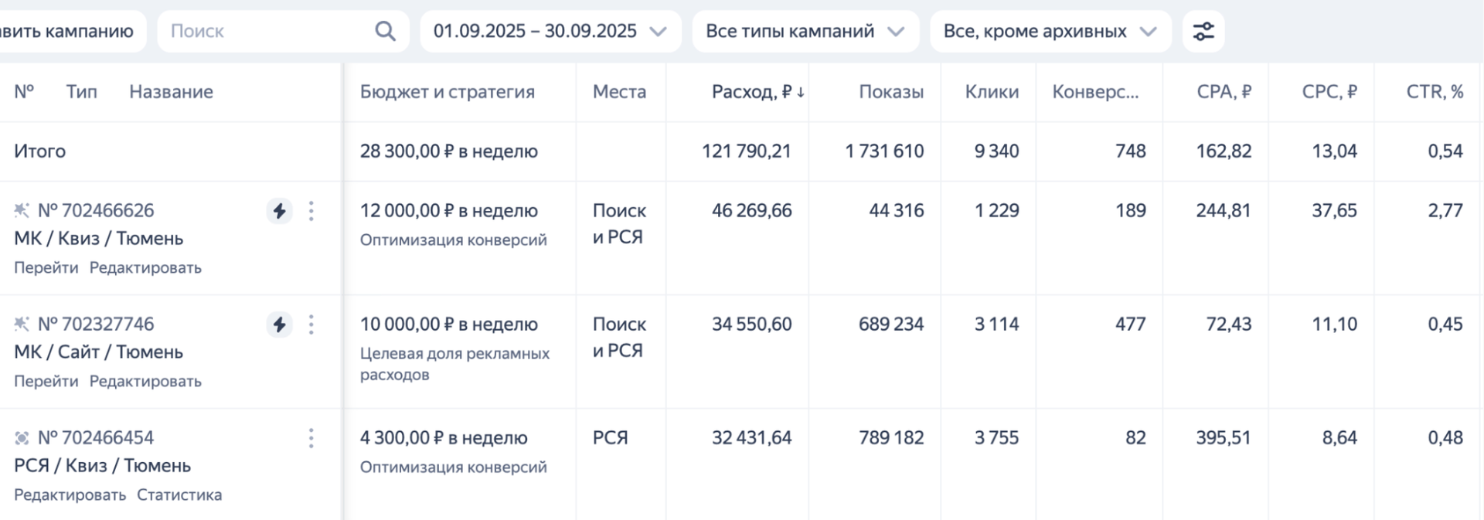1484x520 pixels.
Task: Sort by the CTR, % column header
Action: click(1434, 92)
